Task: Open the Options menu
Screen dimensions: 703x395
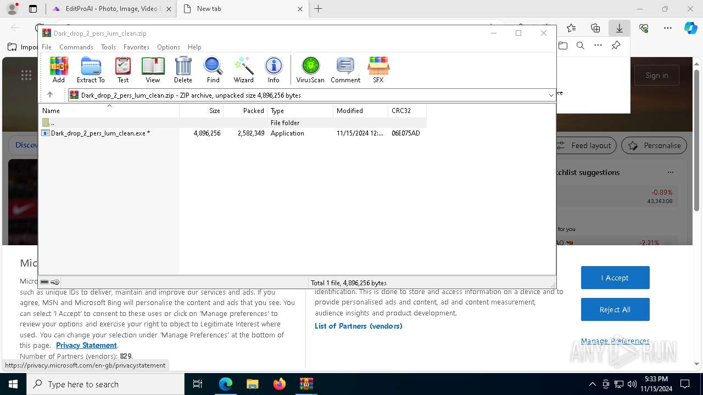Action: click(x=169, y=47)
